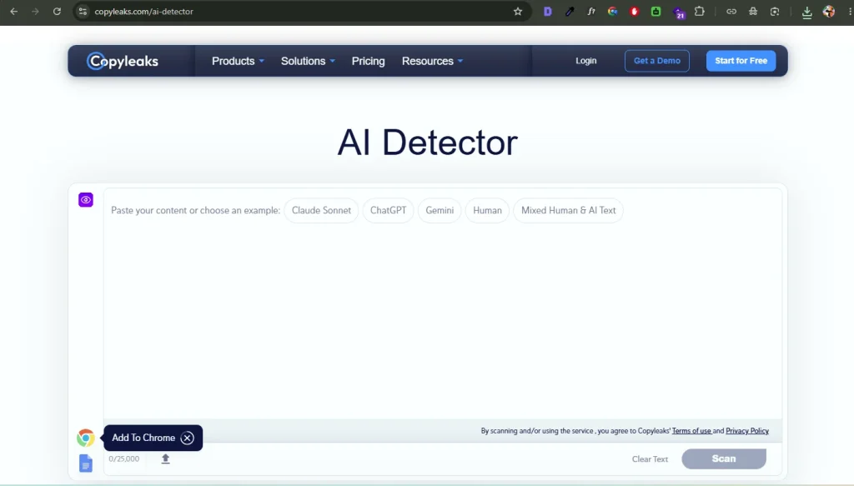Expand the Resources dropdown menu
This screenshot has width=854, height=486.
(x=433, y=61)
